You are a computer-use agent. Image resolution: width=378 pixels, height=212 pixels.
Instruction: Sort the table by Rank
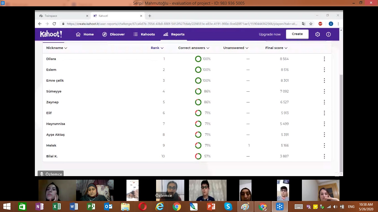tap(157, 48)
